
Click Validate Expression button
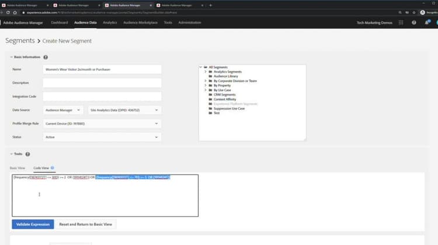[33, 225]
